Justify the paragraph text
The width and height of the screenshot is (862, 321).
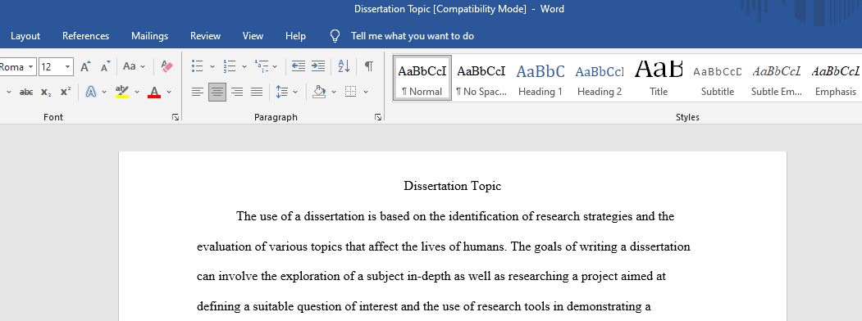coord(257,93)
